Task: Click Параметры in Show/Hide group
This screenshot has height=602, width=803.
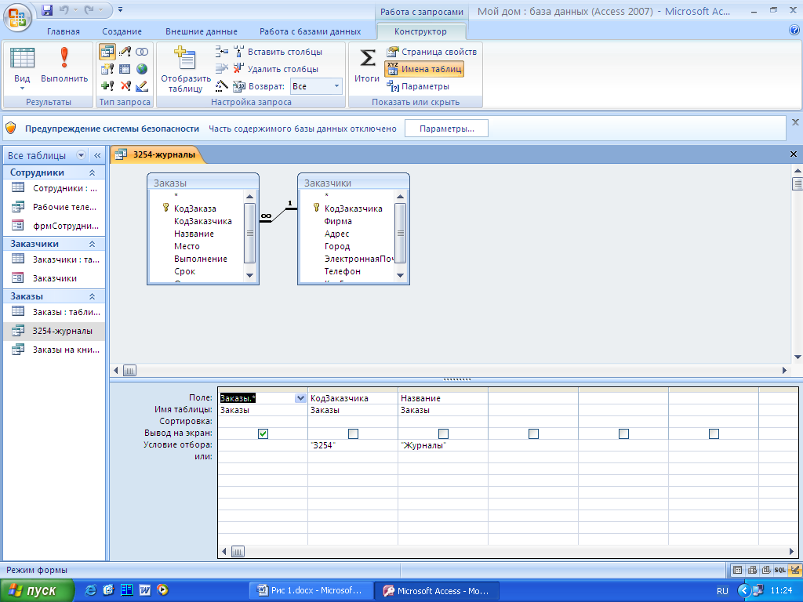Action: [x=418, y=86]
